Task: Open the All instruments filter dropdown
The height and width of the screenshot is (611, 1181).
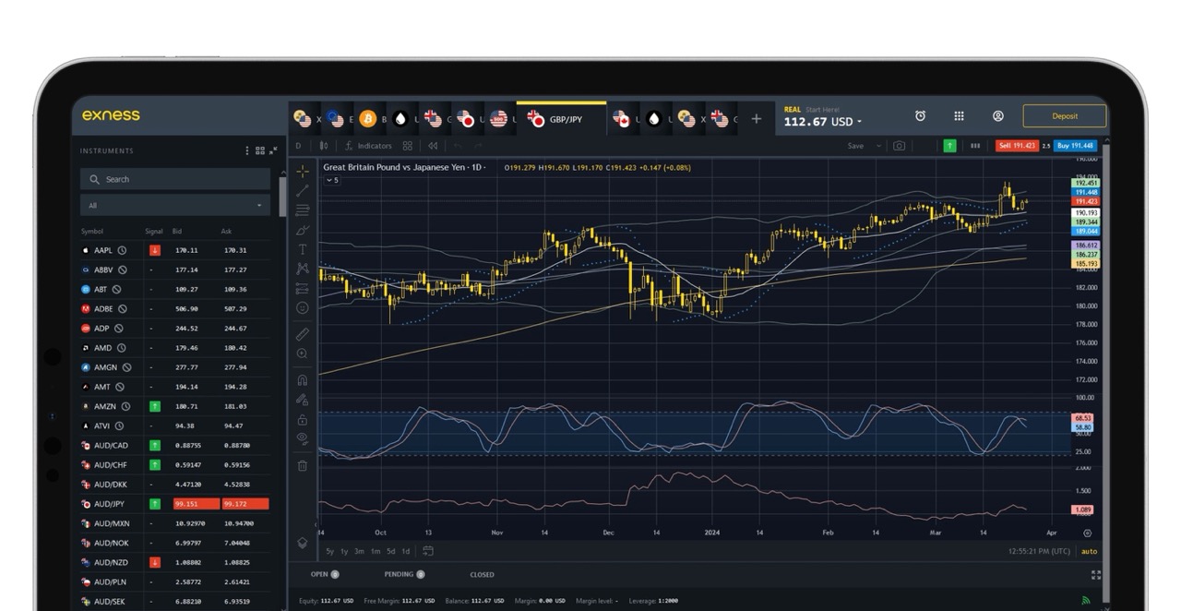Action: 174,203
